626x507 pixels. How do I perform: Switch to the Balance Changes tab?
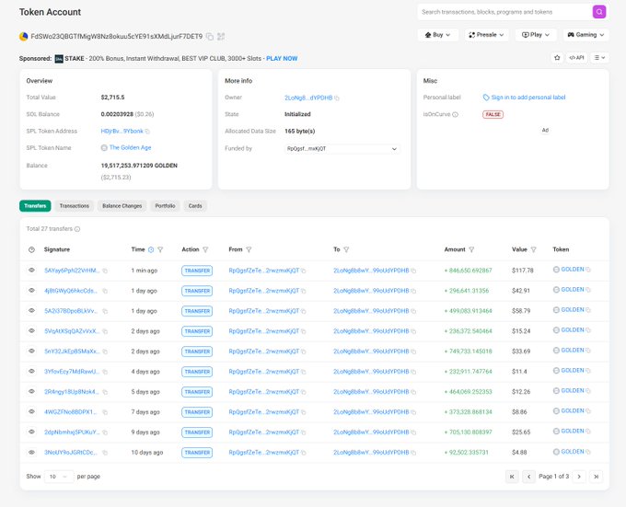pos(122,206)
